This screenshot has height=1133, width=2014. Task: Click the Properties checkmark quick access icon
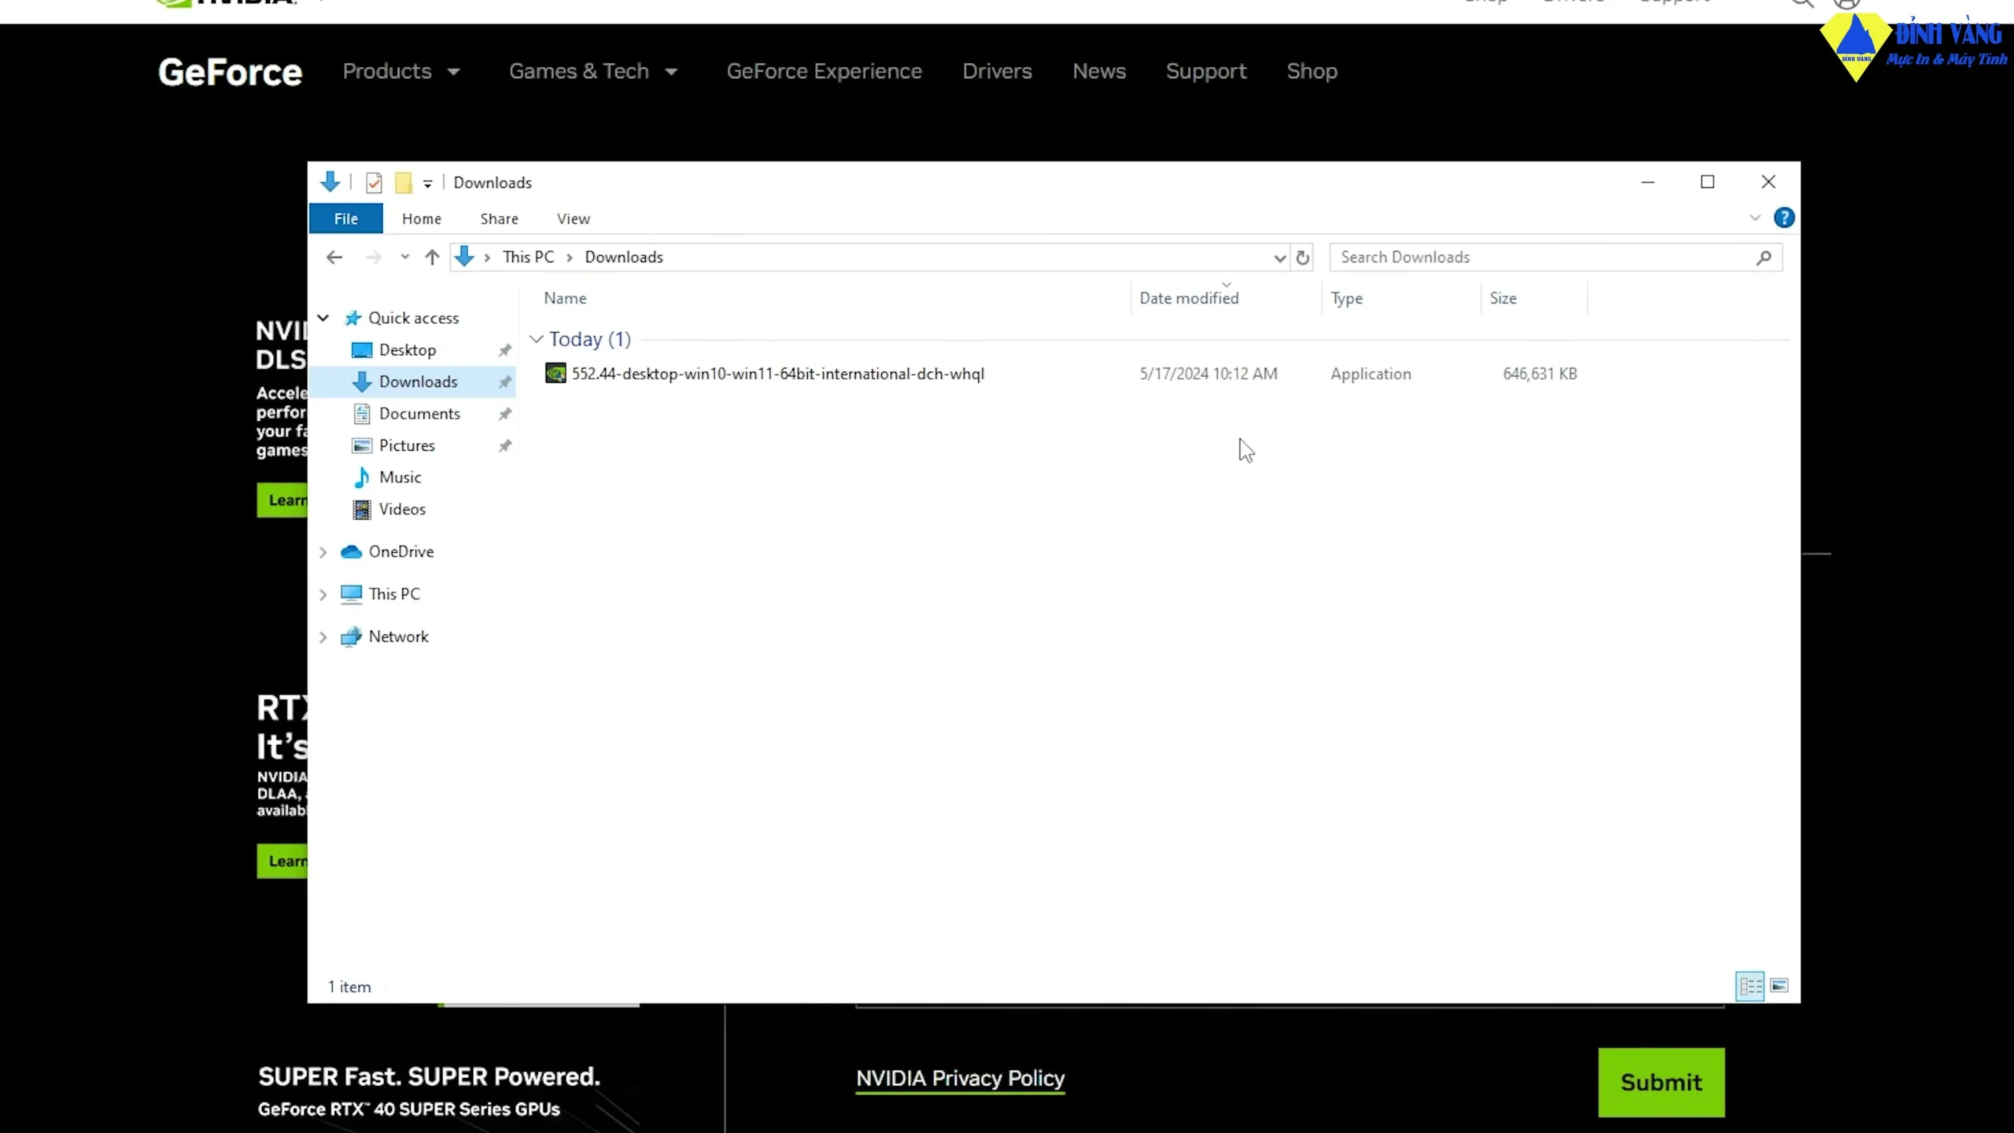[374, 183]
